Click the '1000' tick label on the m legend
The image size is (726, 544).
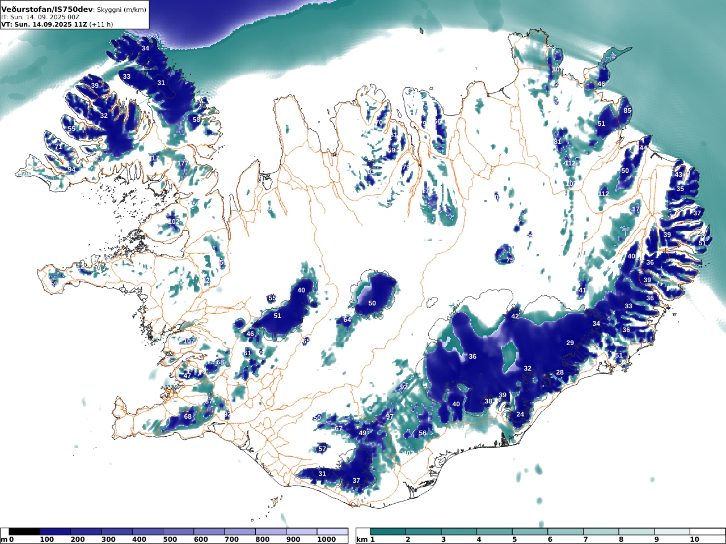tap(327, 539)
